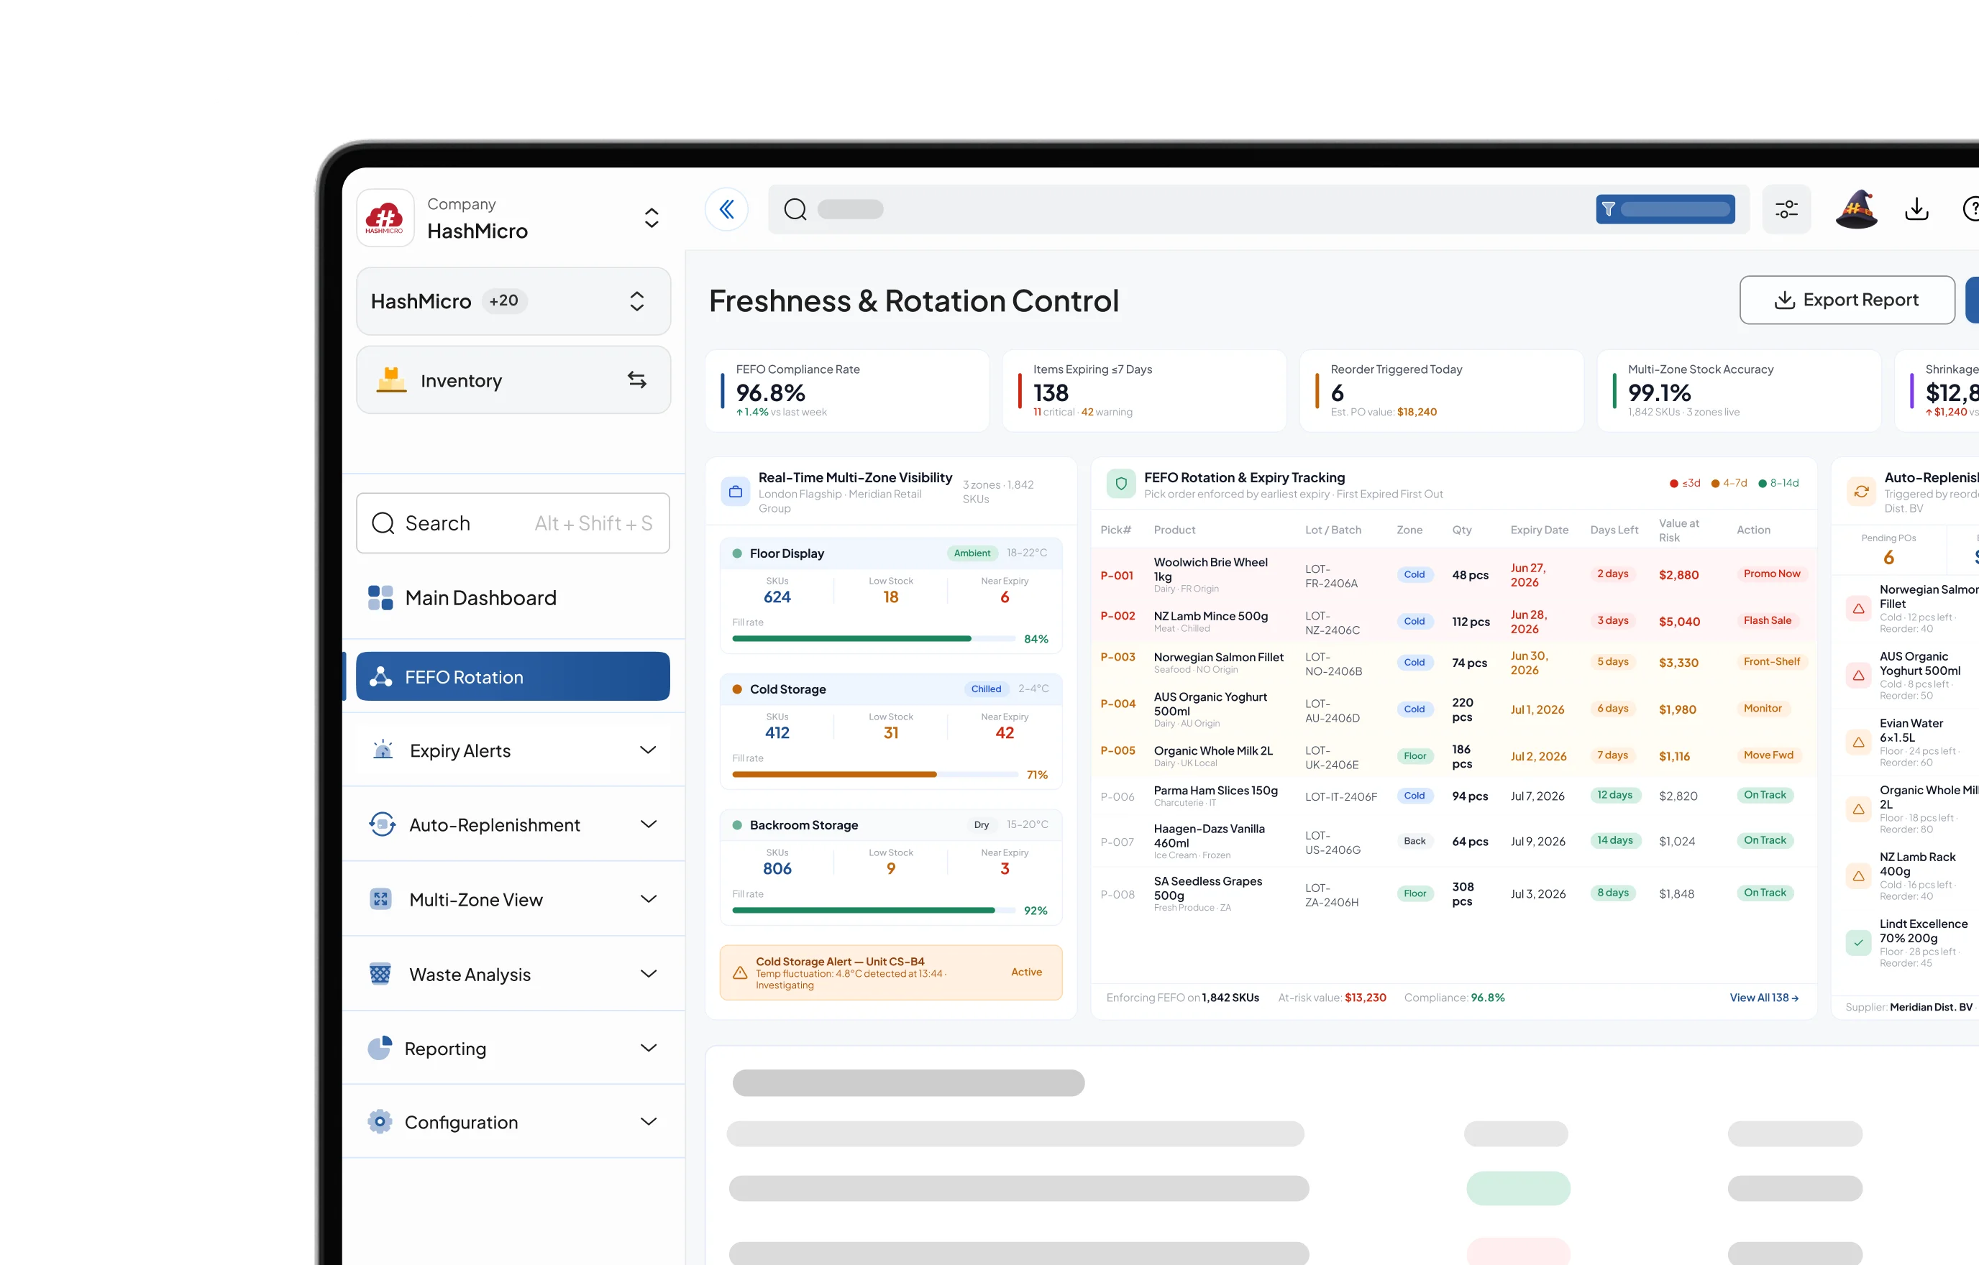Click the ≤3d red legend item
This screenshot has height=1265, width=1979.
pyautogui.click(x=1685, y=483)
